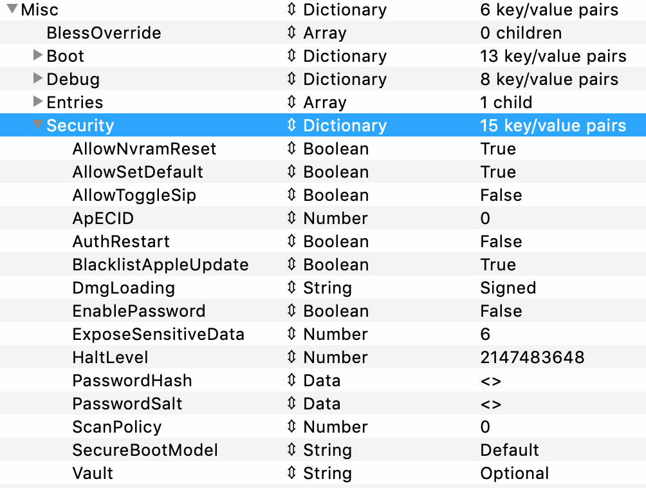646x488 pixels.
Task: Click type stepper for HaltLevel
Action: point(291,357)
